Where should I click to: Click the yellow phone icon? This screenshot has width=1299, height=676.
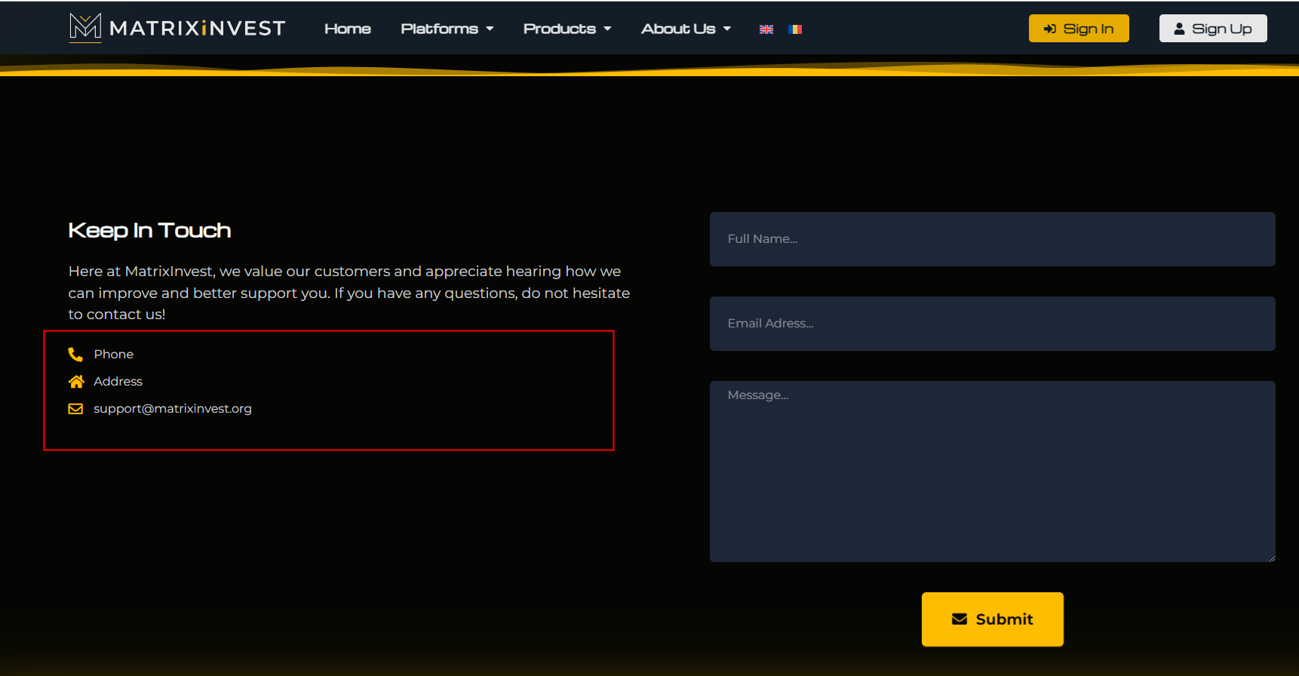[75, 354]
